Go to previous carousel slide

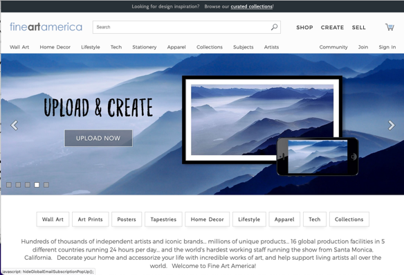coord(14,125)
